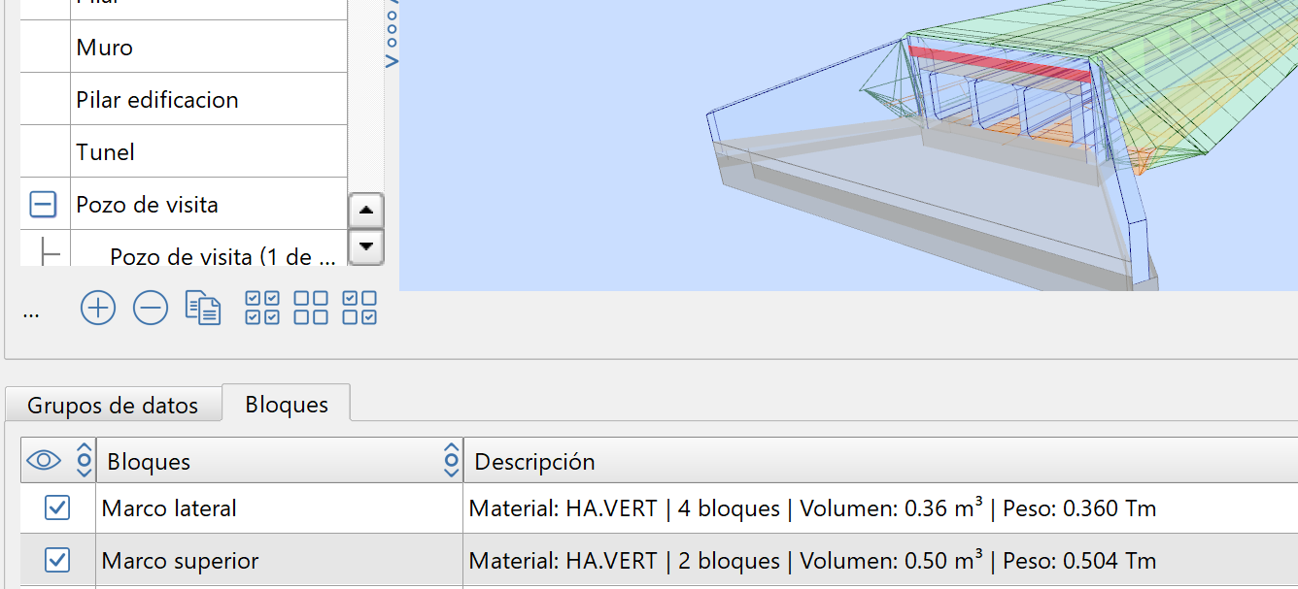Screen dimensions: 1298x589
Task: Uncheck the Marco lateral visibility checkbox
Action: point(57,507)
